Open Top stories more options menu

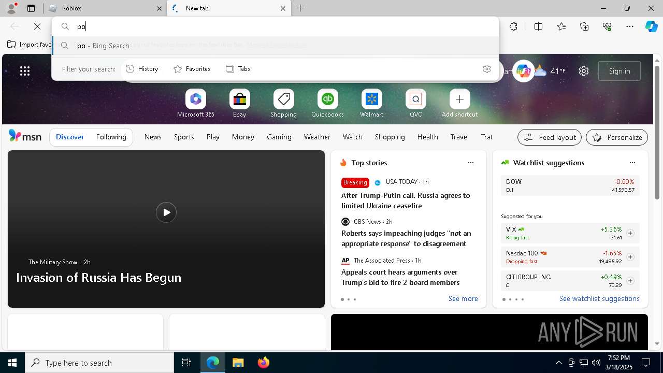(x=471, y=163)
